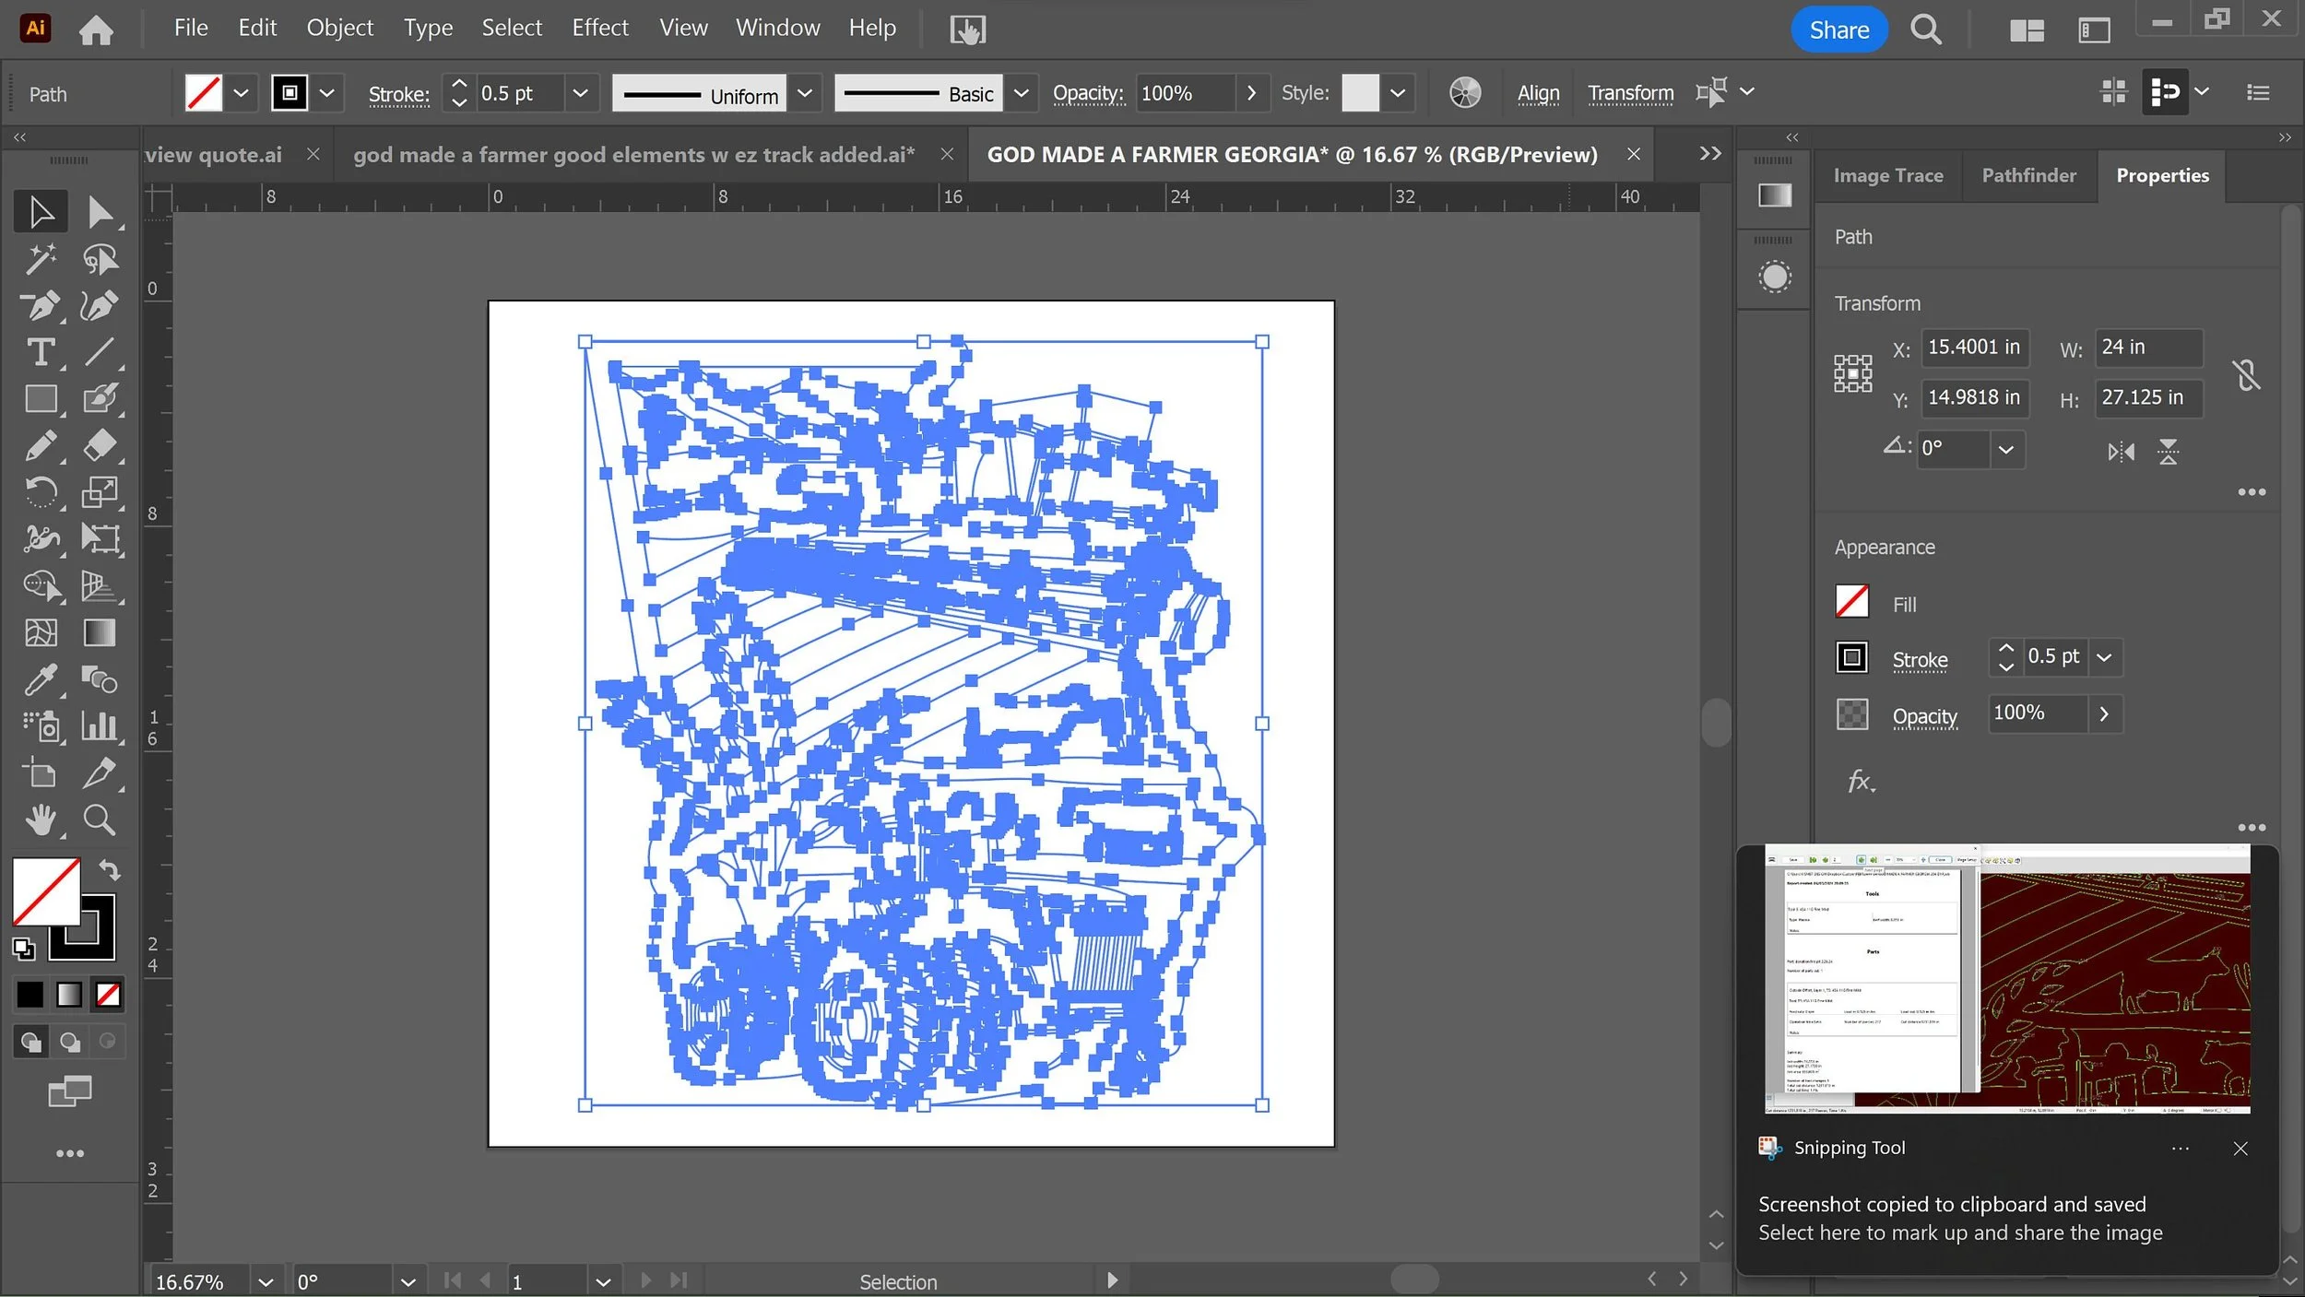Image resolution: width=2305 pixels, height=1297 pixels.
Task: Toggle constrain width and height proportions
Action: point(2246,374)
